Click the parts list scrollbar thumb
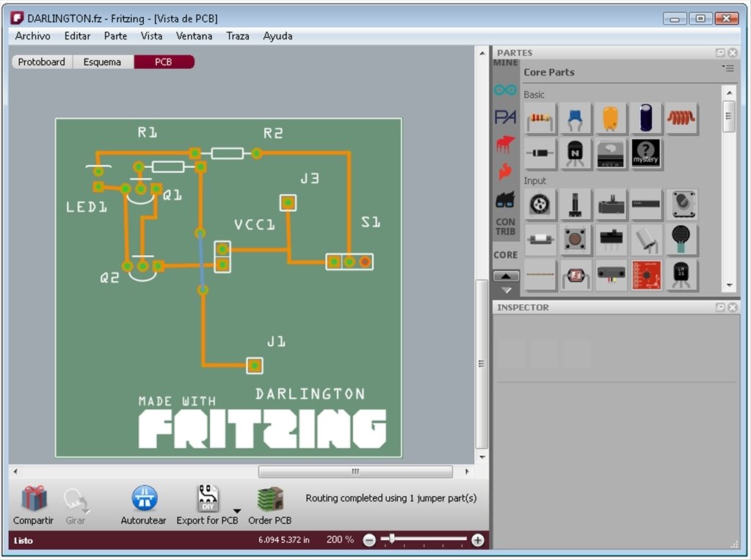The image size is (751, 560). (x=729, y=116)
